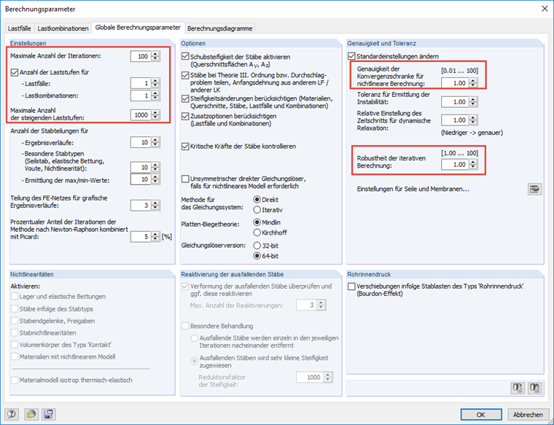Click the max/min-Werte divisions field

[x=141, y=179]
